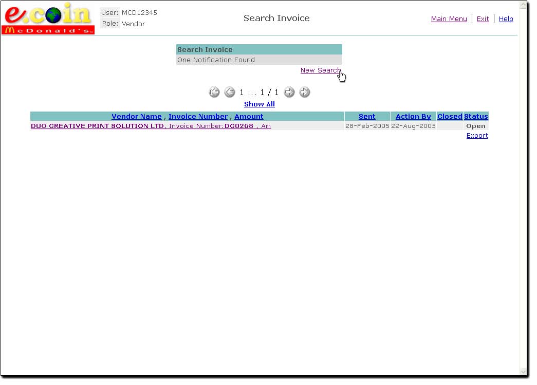The height and width of the screenshot is (385, 537).
Task: Sort by Sent date column
Action: tap(367, 117)
